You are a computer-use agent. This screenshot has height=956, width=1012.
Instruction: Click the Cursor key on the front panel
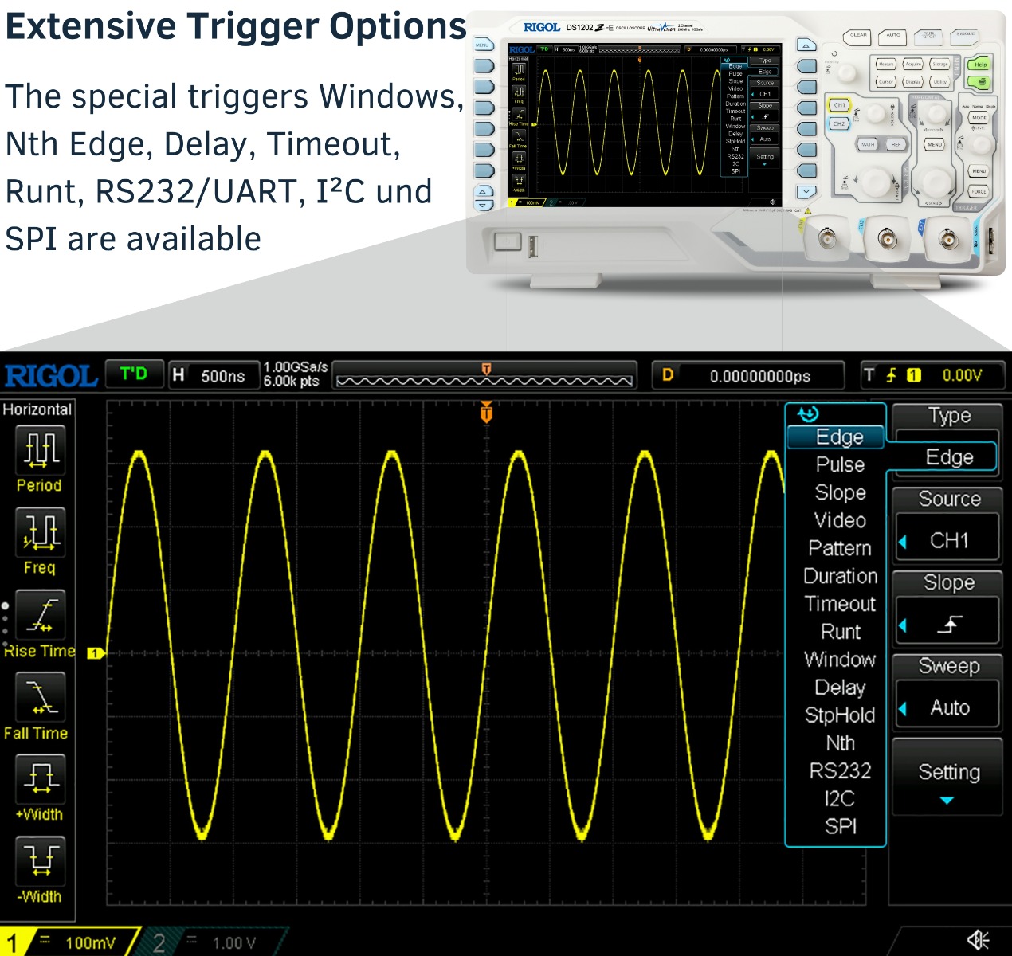(x=885, y=82)
